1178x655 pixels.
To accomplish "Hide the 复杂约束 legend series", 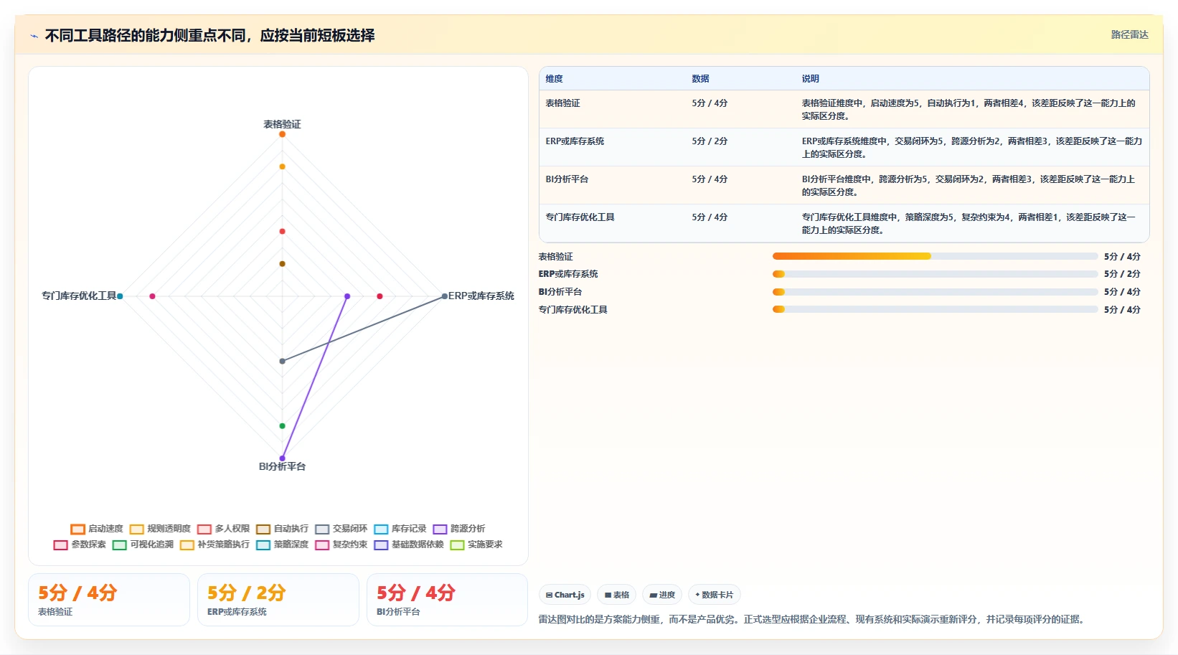I will (341, 545).
